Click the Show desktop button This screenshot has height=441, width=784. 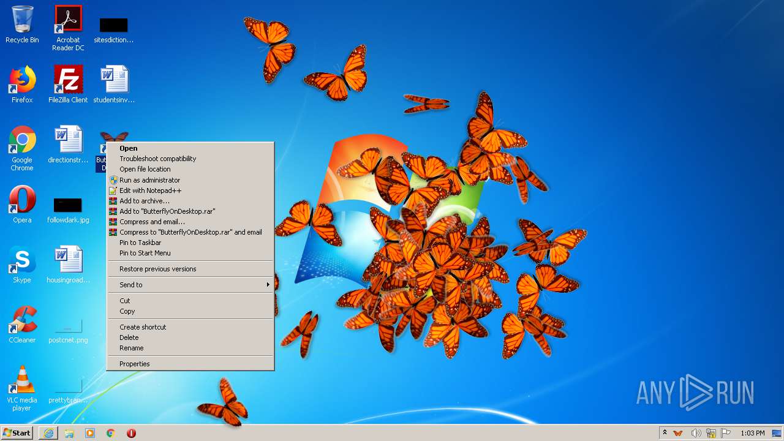(777, 433)
